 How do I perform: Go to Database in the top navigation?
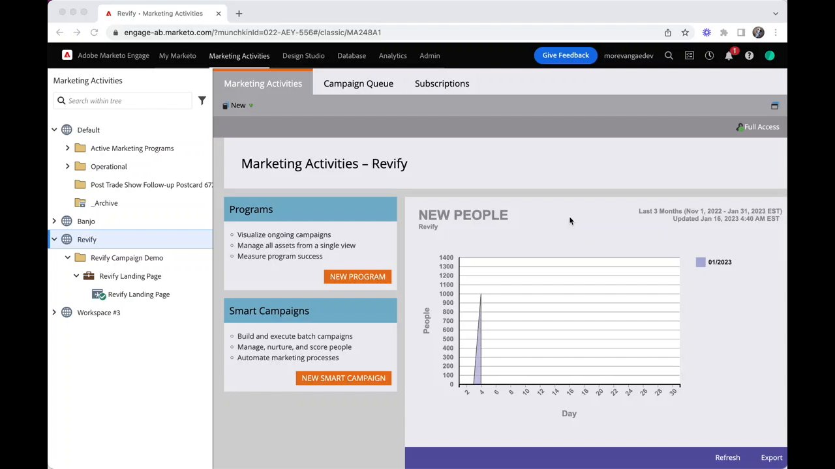pos(352,55)
